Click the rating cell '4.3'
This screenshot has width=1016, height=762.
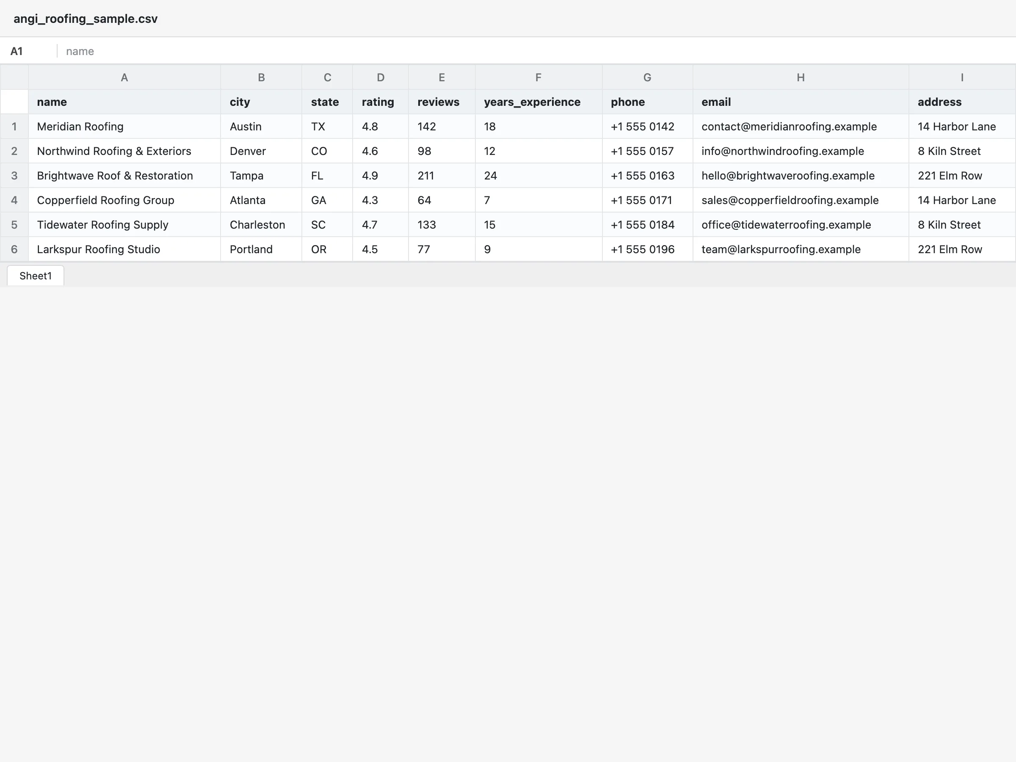[380, 200]
